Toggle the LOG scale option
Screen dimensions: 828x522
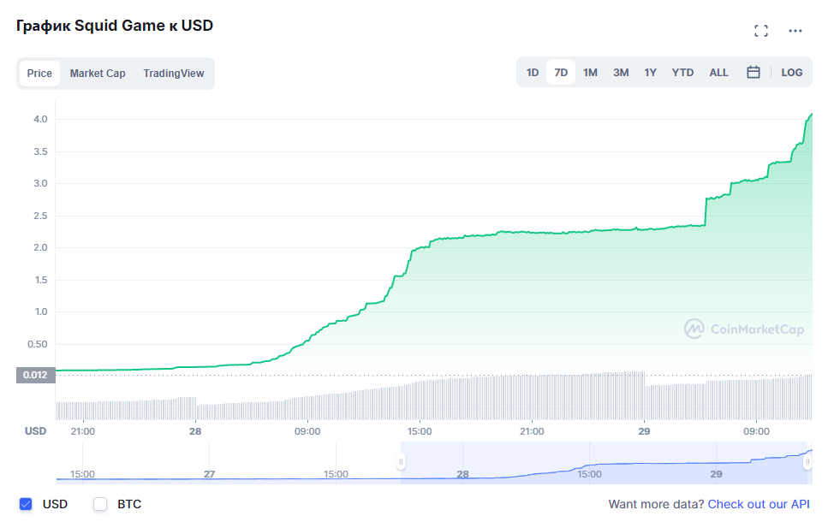(x=791, y=72)
